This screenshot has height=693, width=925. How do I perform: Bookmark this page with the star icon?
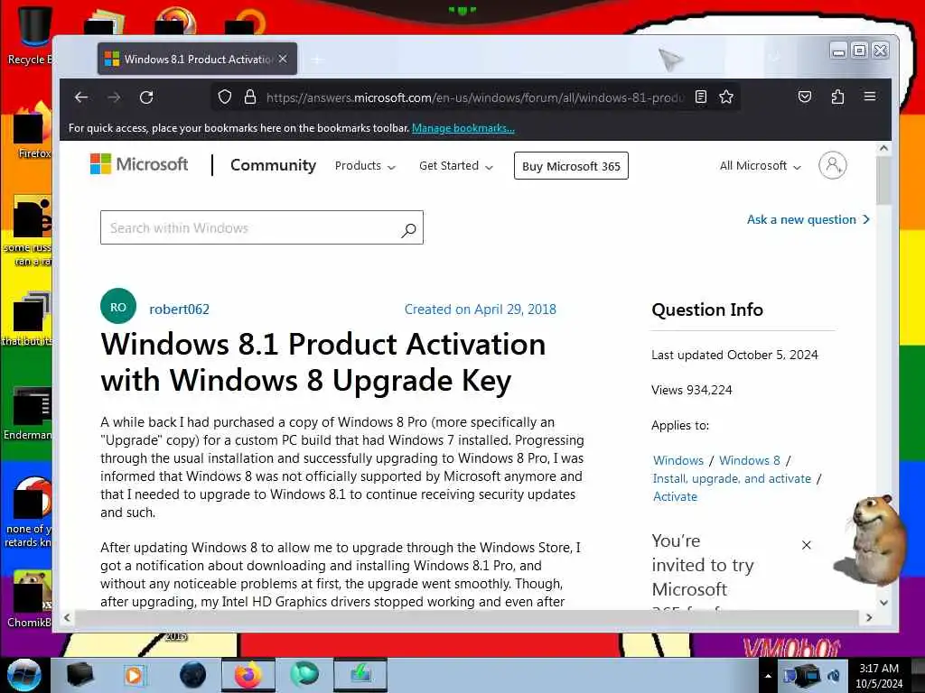point(726,97)
